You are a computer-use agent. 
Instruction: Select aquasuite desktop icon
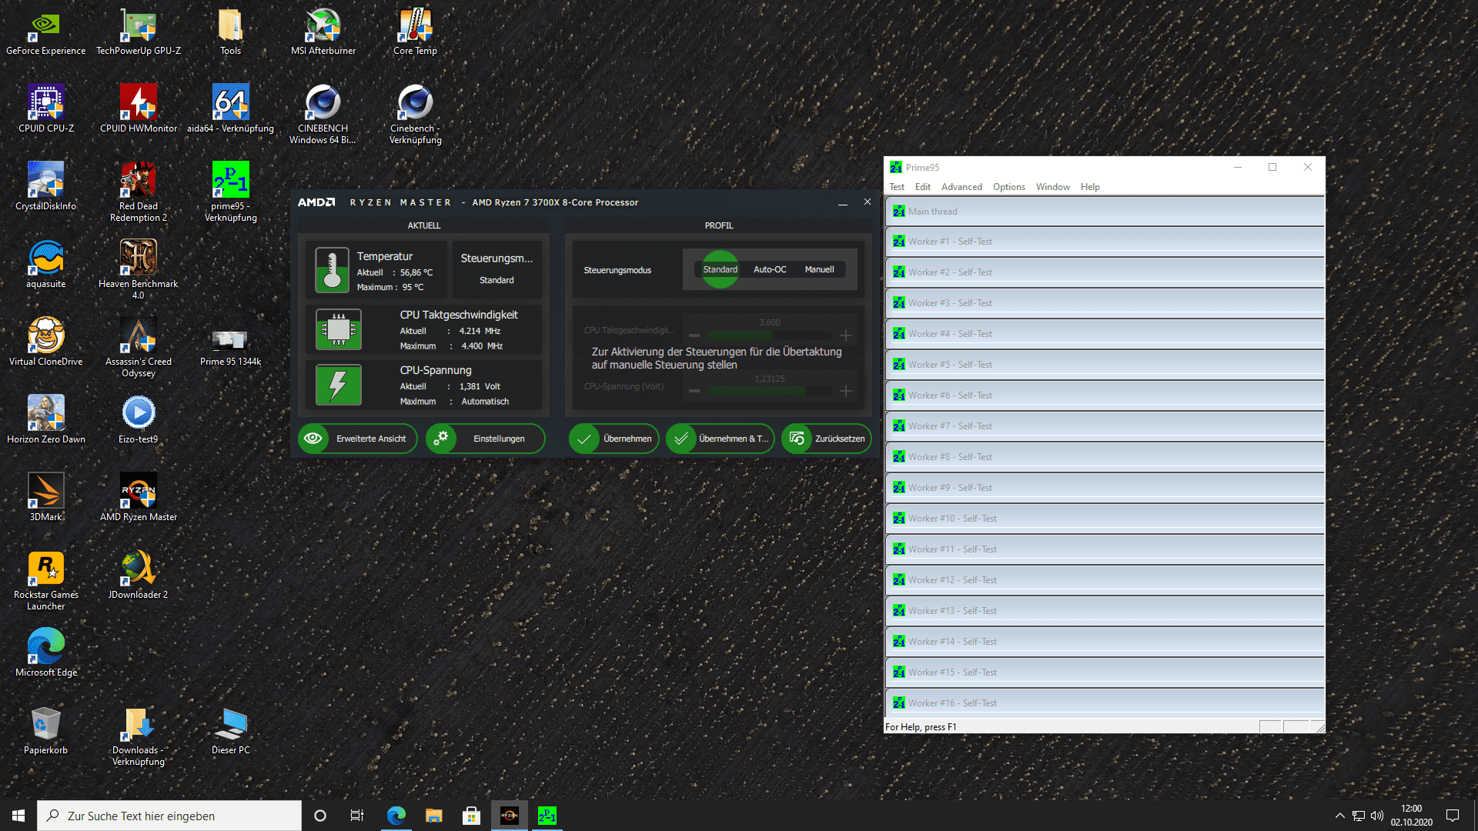46,265
